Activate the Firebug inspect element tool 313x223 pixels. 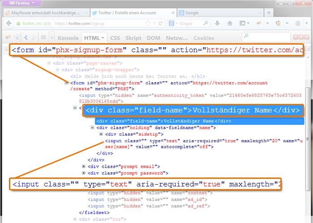(17, 37)
